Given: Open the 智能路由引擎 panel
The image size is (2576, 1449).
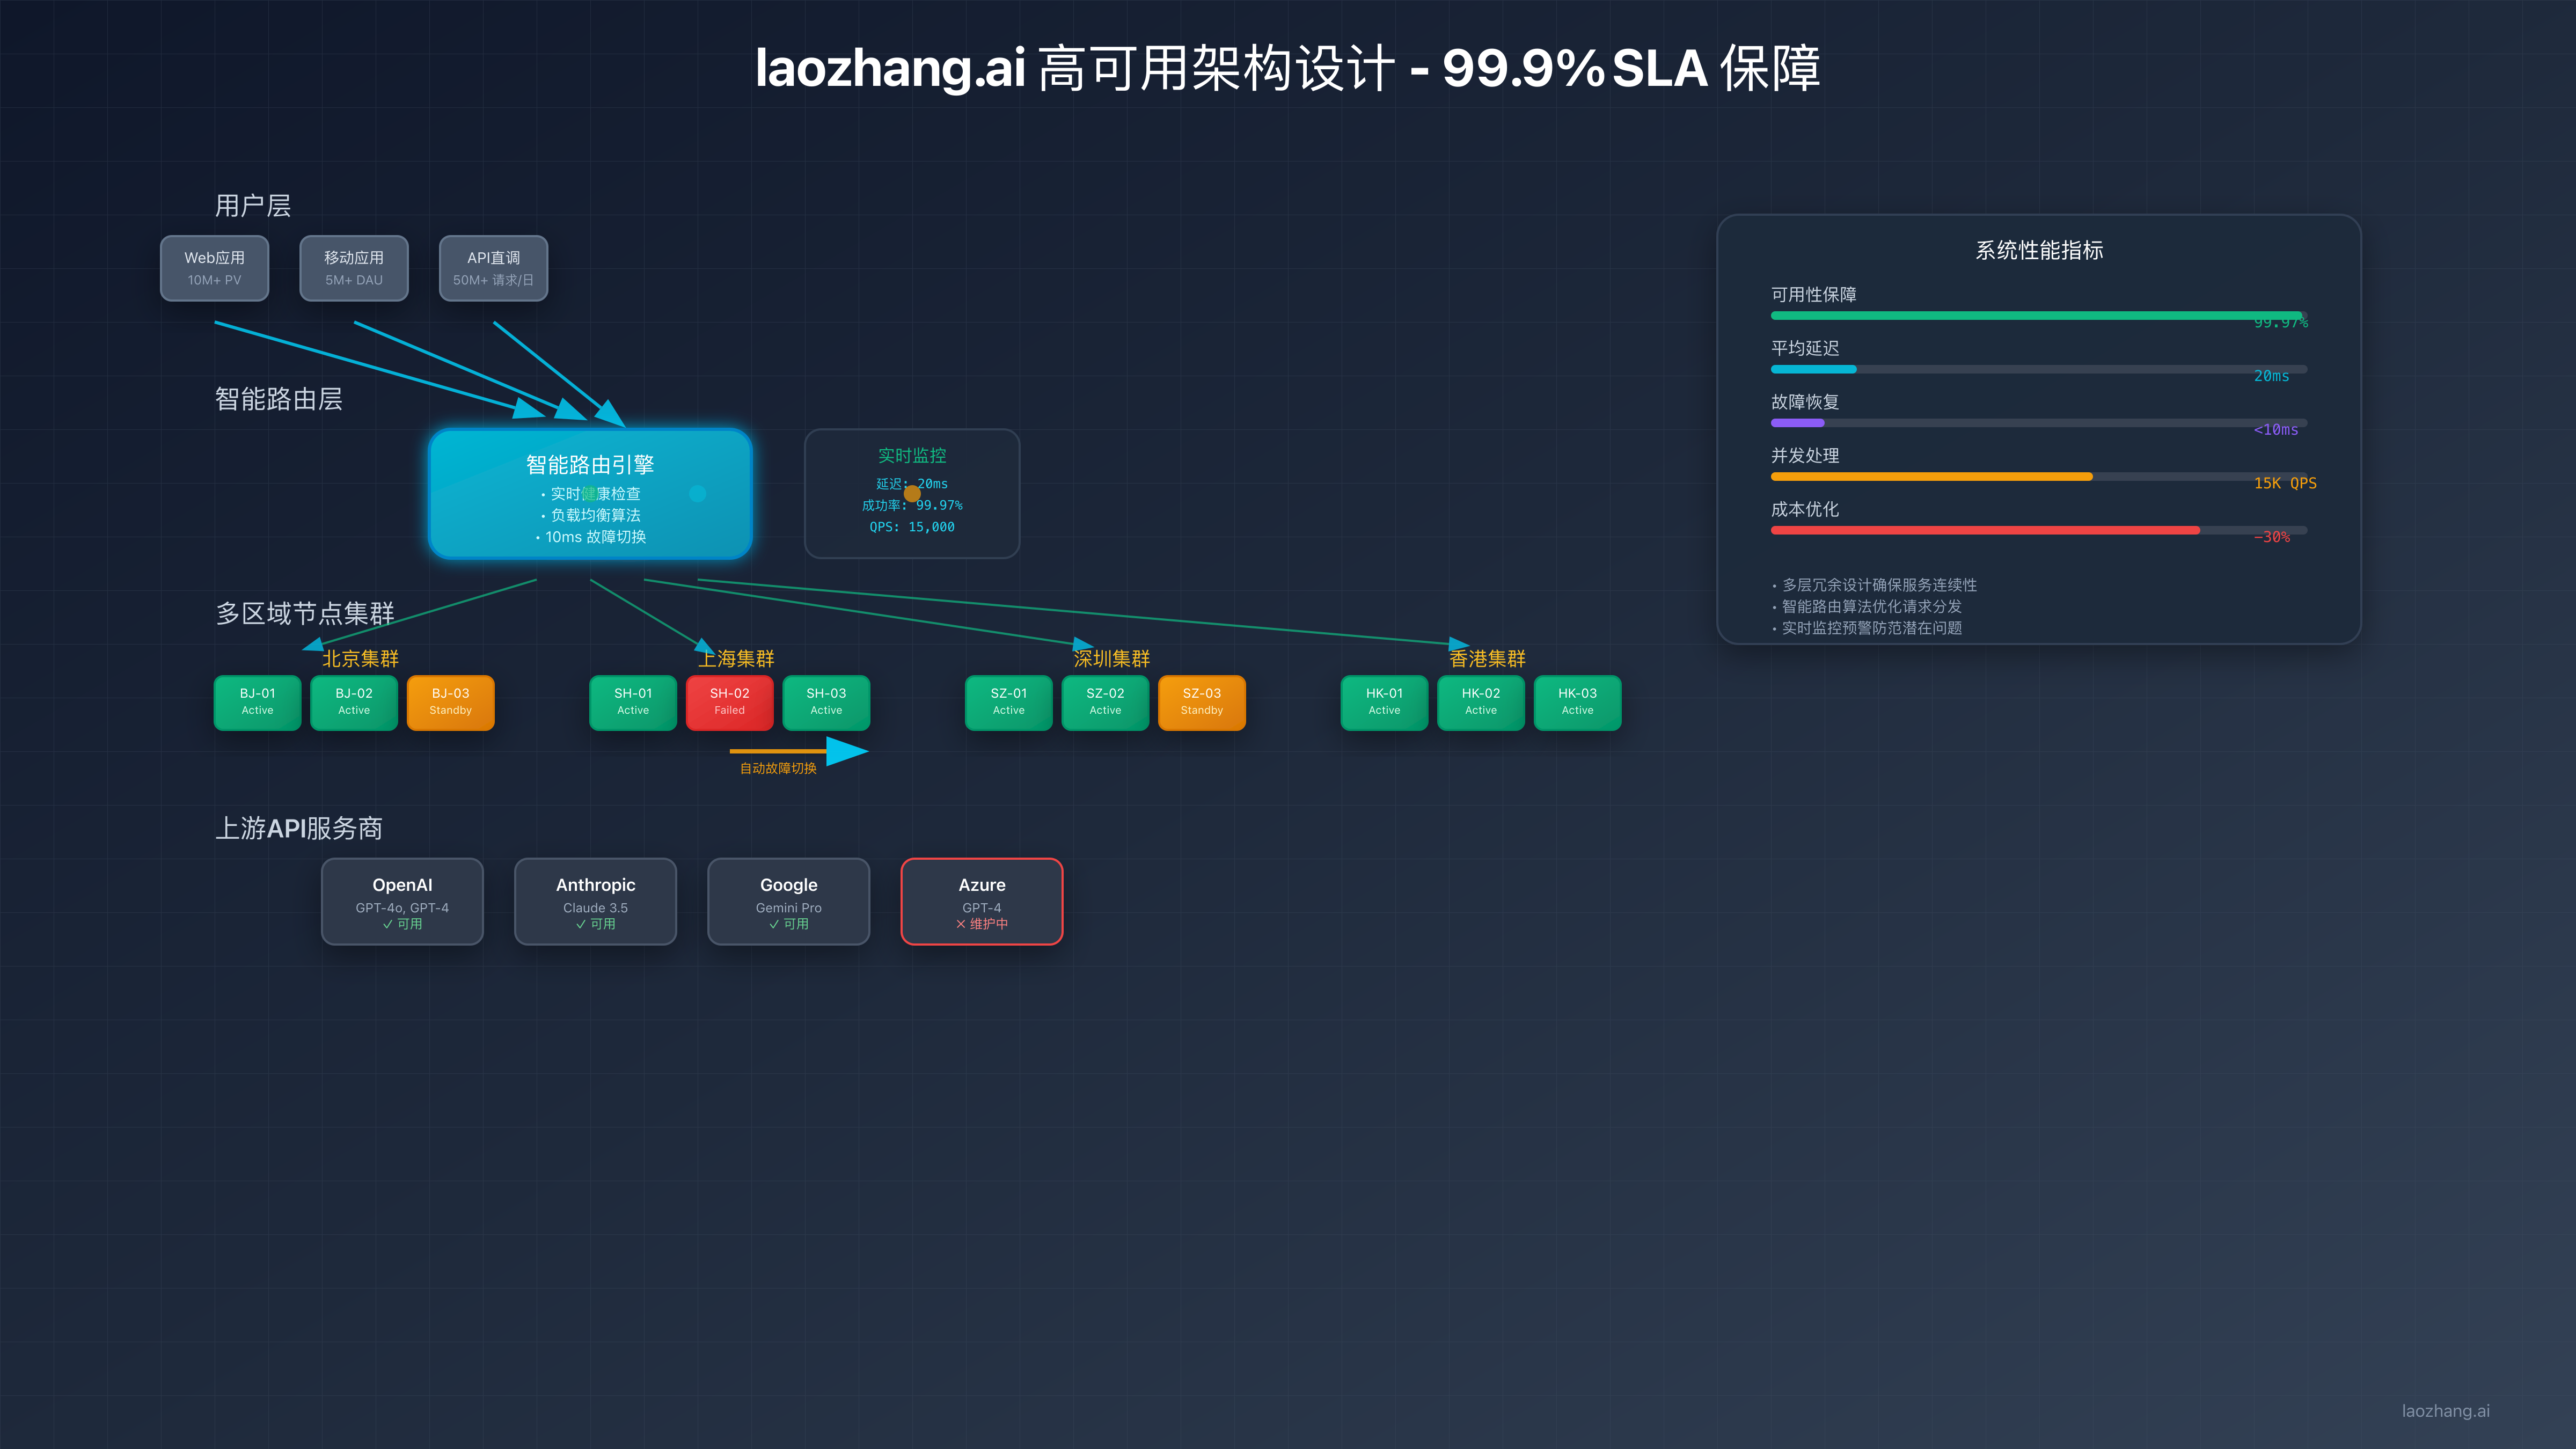Looking at the screenshot, I should coord(590,494).
